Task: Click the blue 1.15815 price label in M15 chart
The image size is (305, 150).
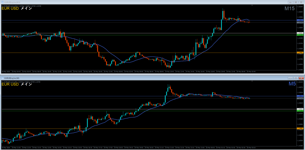Action: point(300,20)
